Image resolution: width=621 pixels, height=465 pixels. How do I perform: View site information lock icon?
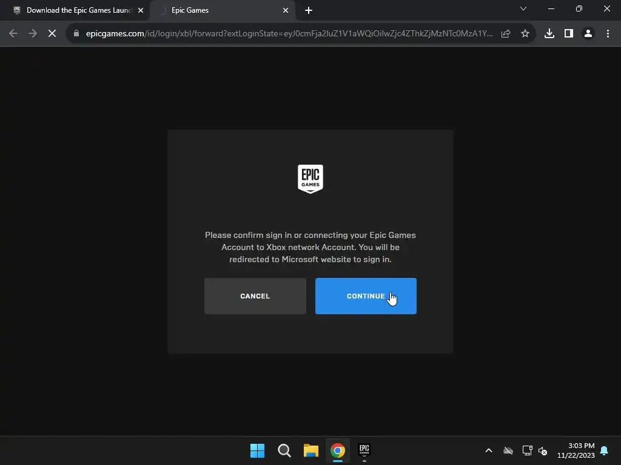(x=76, y=34)
